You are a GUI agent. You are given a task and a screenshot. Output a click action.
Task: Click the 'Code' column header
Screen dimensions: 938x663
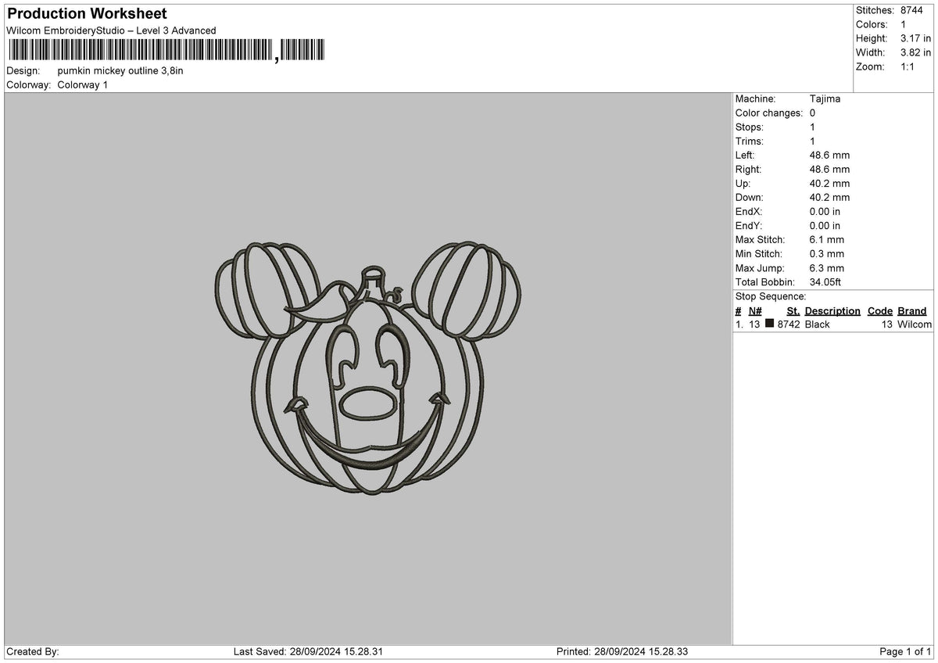880,310
